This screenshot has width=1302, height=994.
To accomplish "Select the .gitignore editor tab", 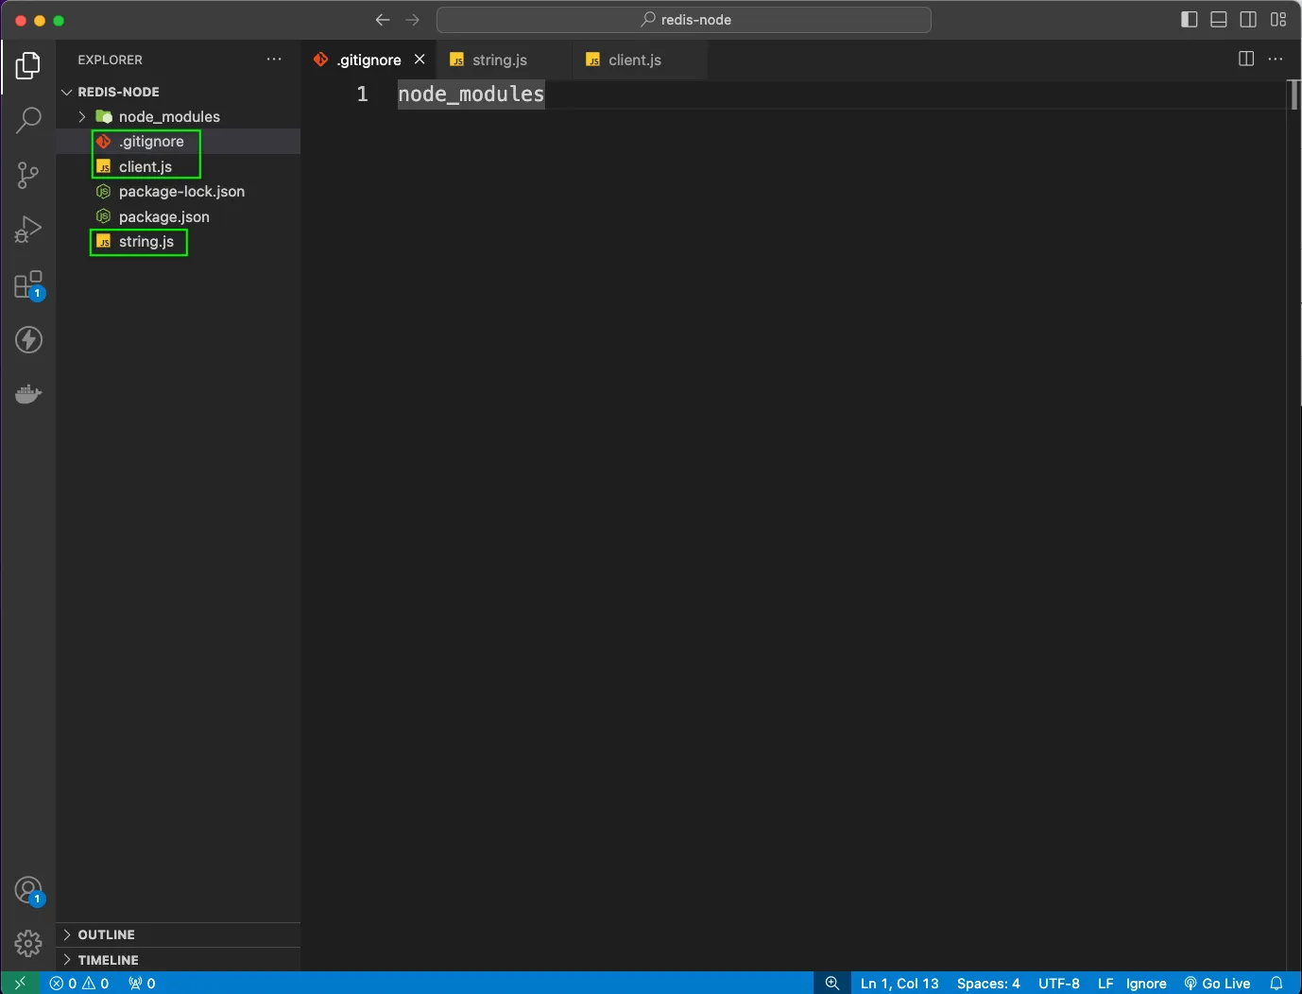I will click(x=369, y=60).
